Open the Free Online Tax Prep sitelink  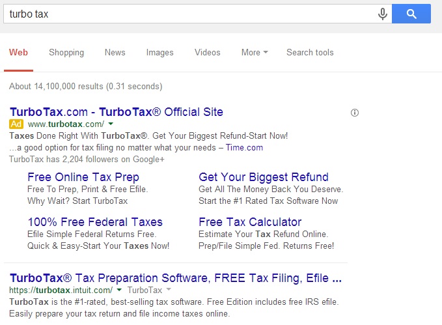[x=83, y=177]
